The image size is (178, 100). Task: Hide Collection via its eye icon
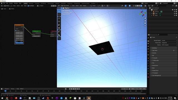point(174,10)
